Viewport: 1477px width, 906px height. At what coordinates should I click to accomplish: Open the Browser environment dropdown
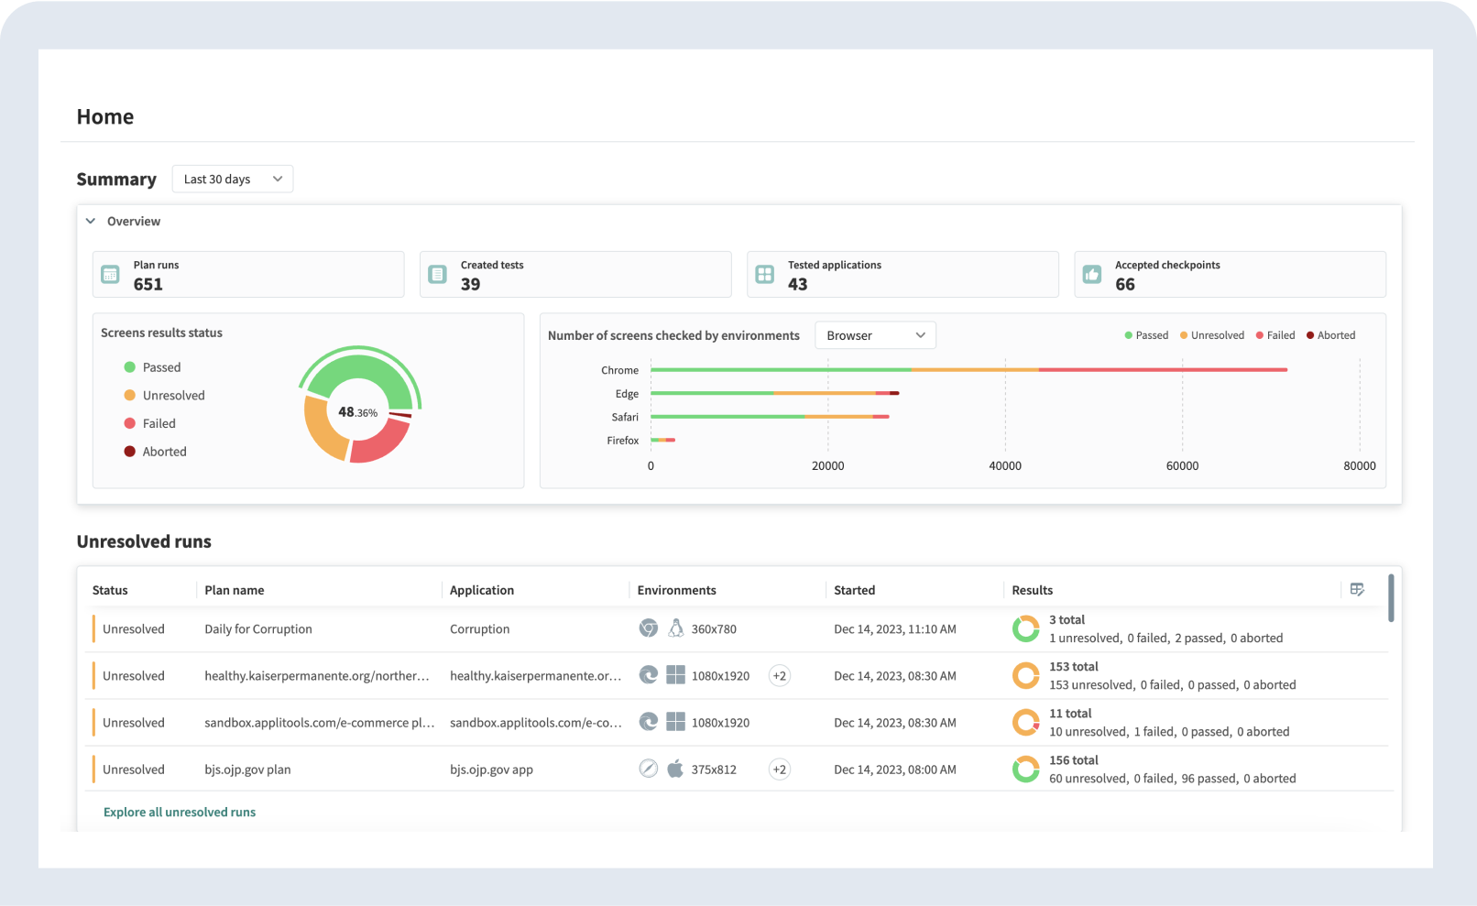[x=874, y=335]
